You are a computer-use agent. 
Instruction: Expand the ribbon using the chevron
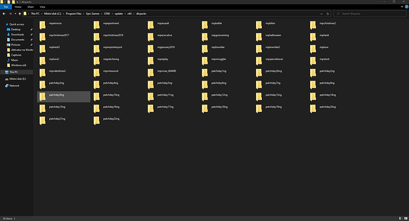pyautogui.click(x=402, y=7)
